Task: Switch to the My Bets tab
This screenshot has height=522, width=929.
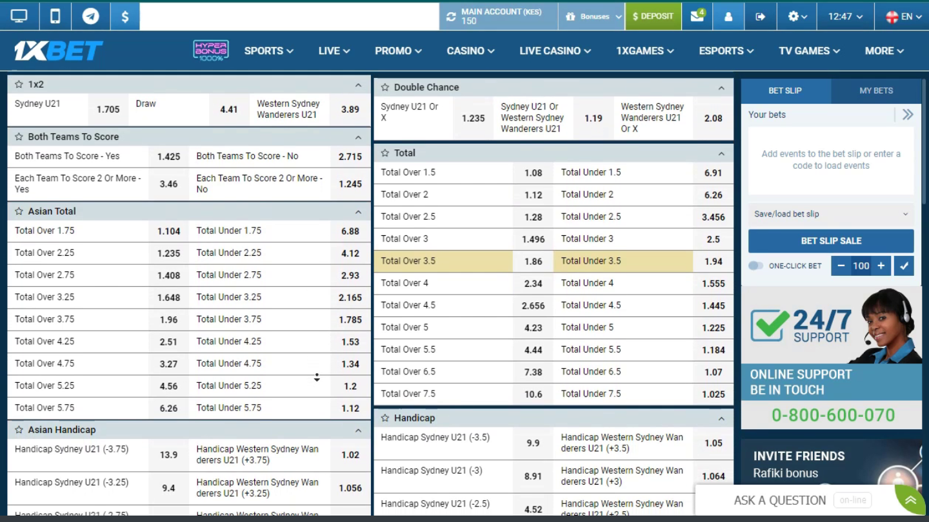Action: tap(875, 91)
